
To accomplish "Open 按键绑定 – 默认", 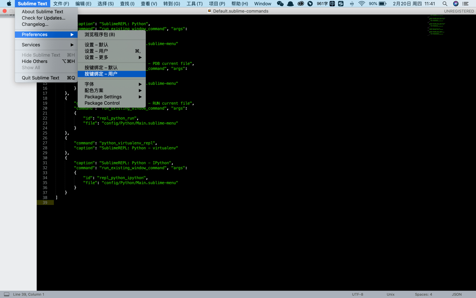I will (x=112, y=68).
